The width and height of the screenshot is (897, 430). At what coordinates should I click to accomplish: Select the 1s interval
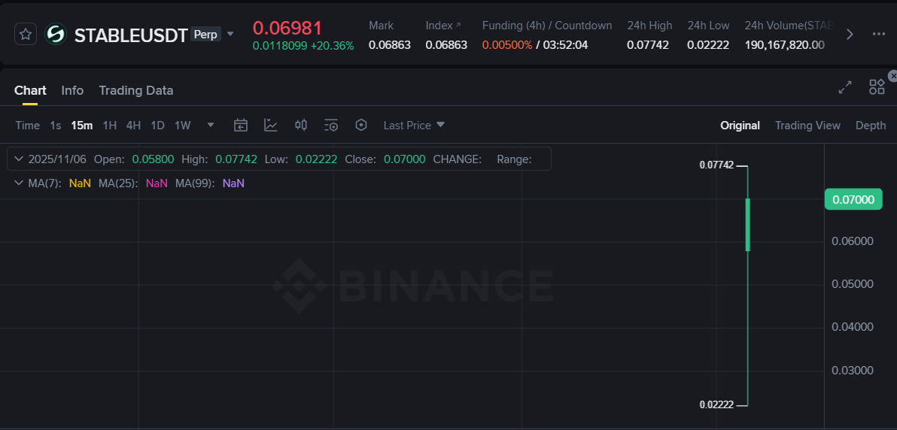[x=56, y=126]
